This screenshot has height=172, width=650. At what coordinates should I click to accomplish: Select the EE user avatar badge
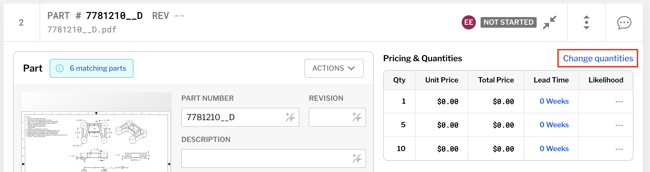coord(468,22)
